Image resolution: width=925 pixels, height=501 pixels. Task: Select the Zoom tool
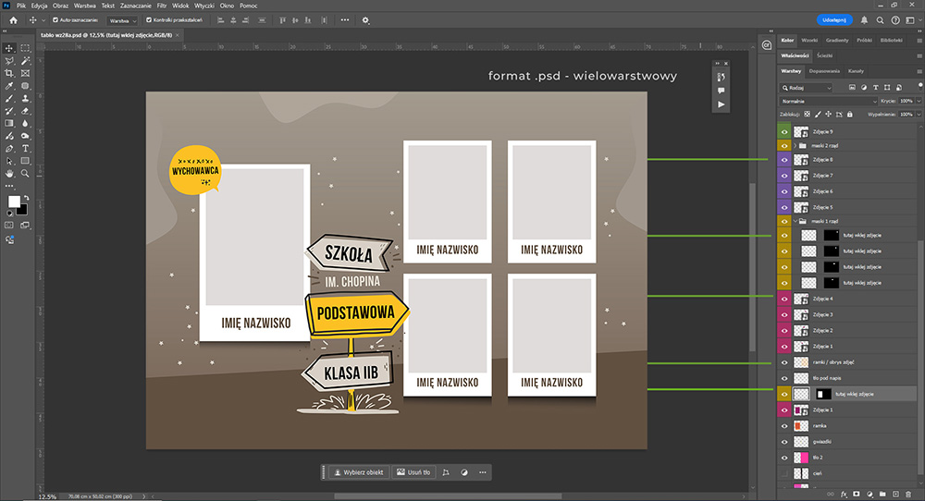[x=25, y=174]
